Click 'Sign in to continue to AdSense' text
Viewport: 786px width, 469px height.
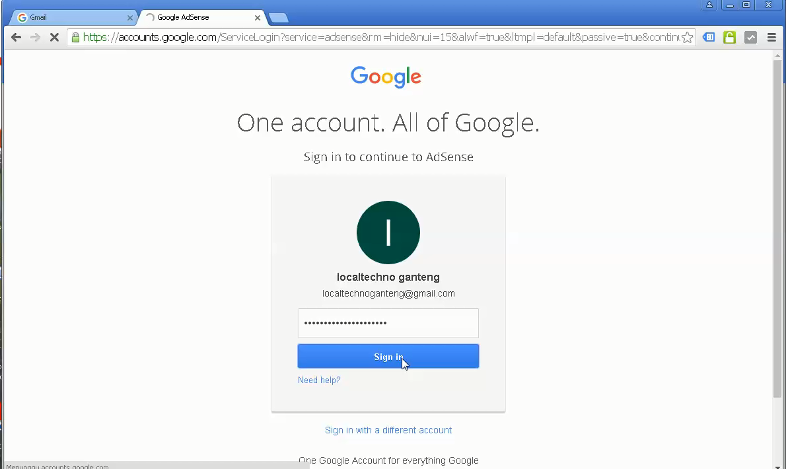pyautogui.click(x=388, y=157)
